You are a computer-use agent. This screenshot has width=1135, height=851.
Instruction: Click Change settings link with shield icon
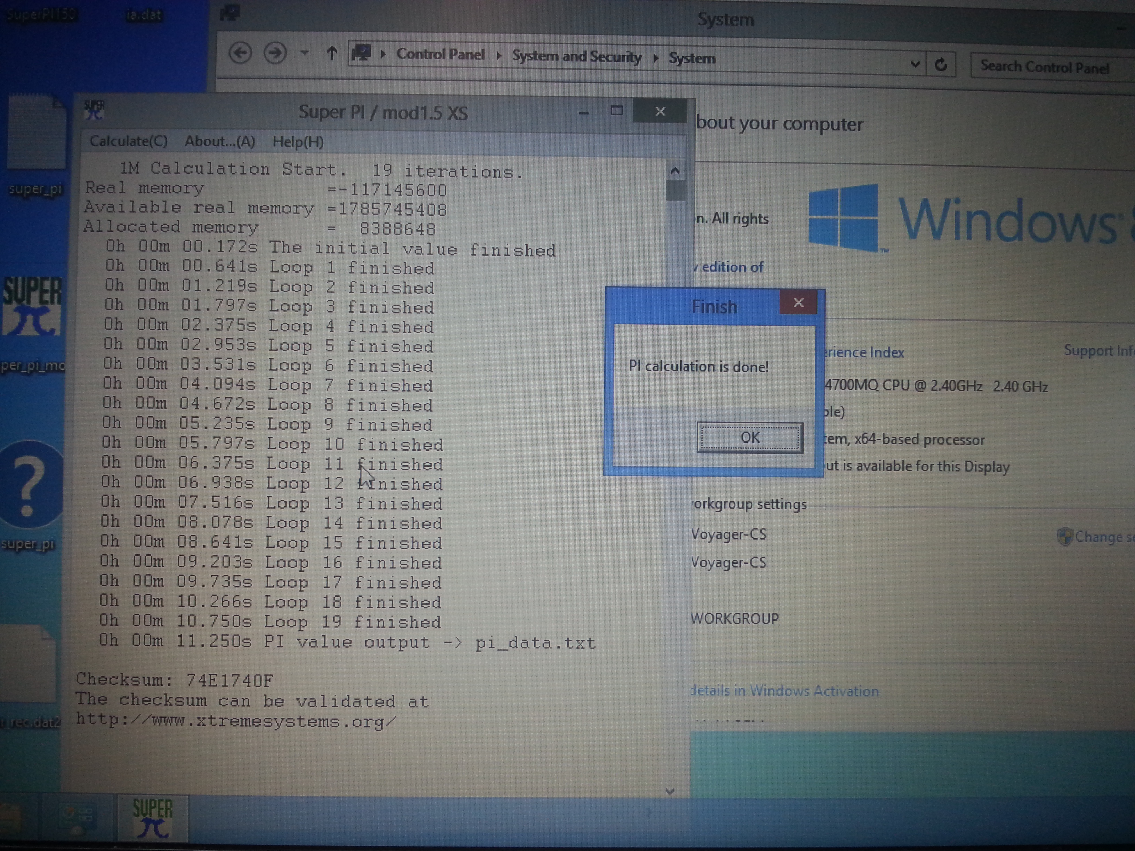coord(1096,536)
